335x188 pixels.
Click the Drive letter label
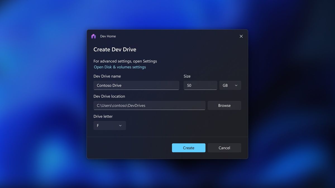103,116
